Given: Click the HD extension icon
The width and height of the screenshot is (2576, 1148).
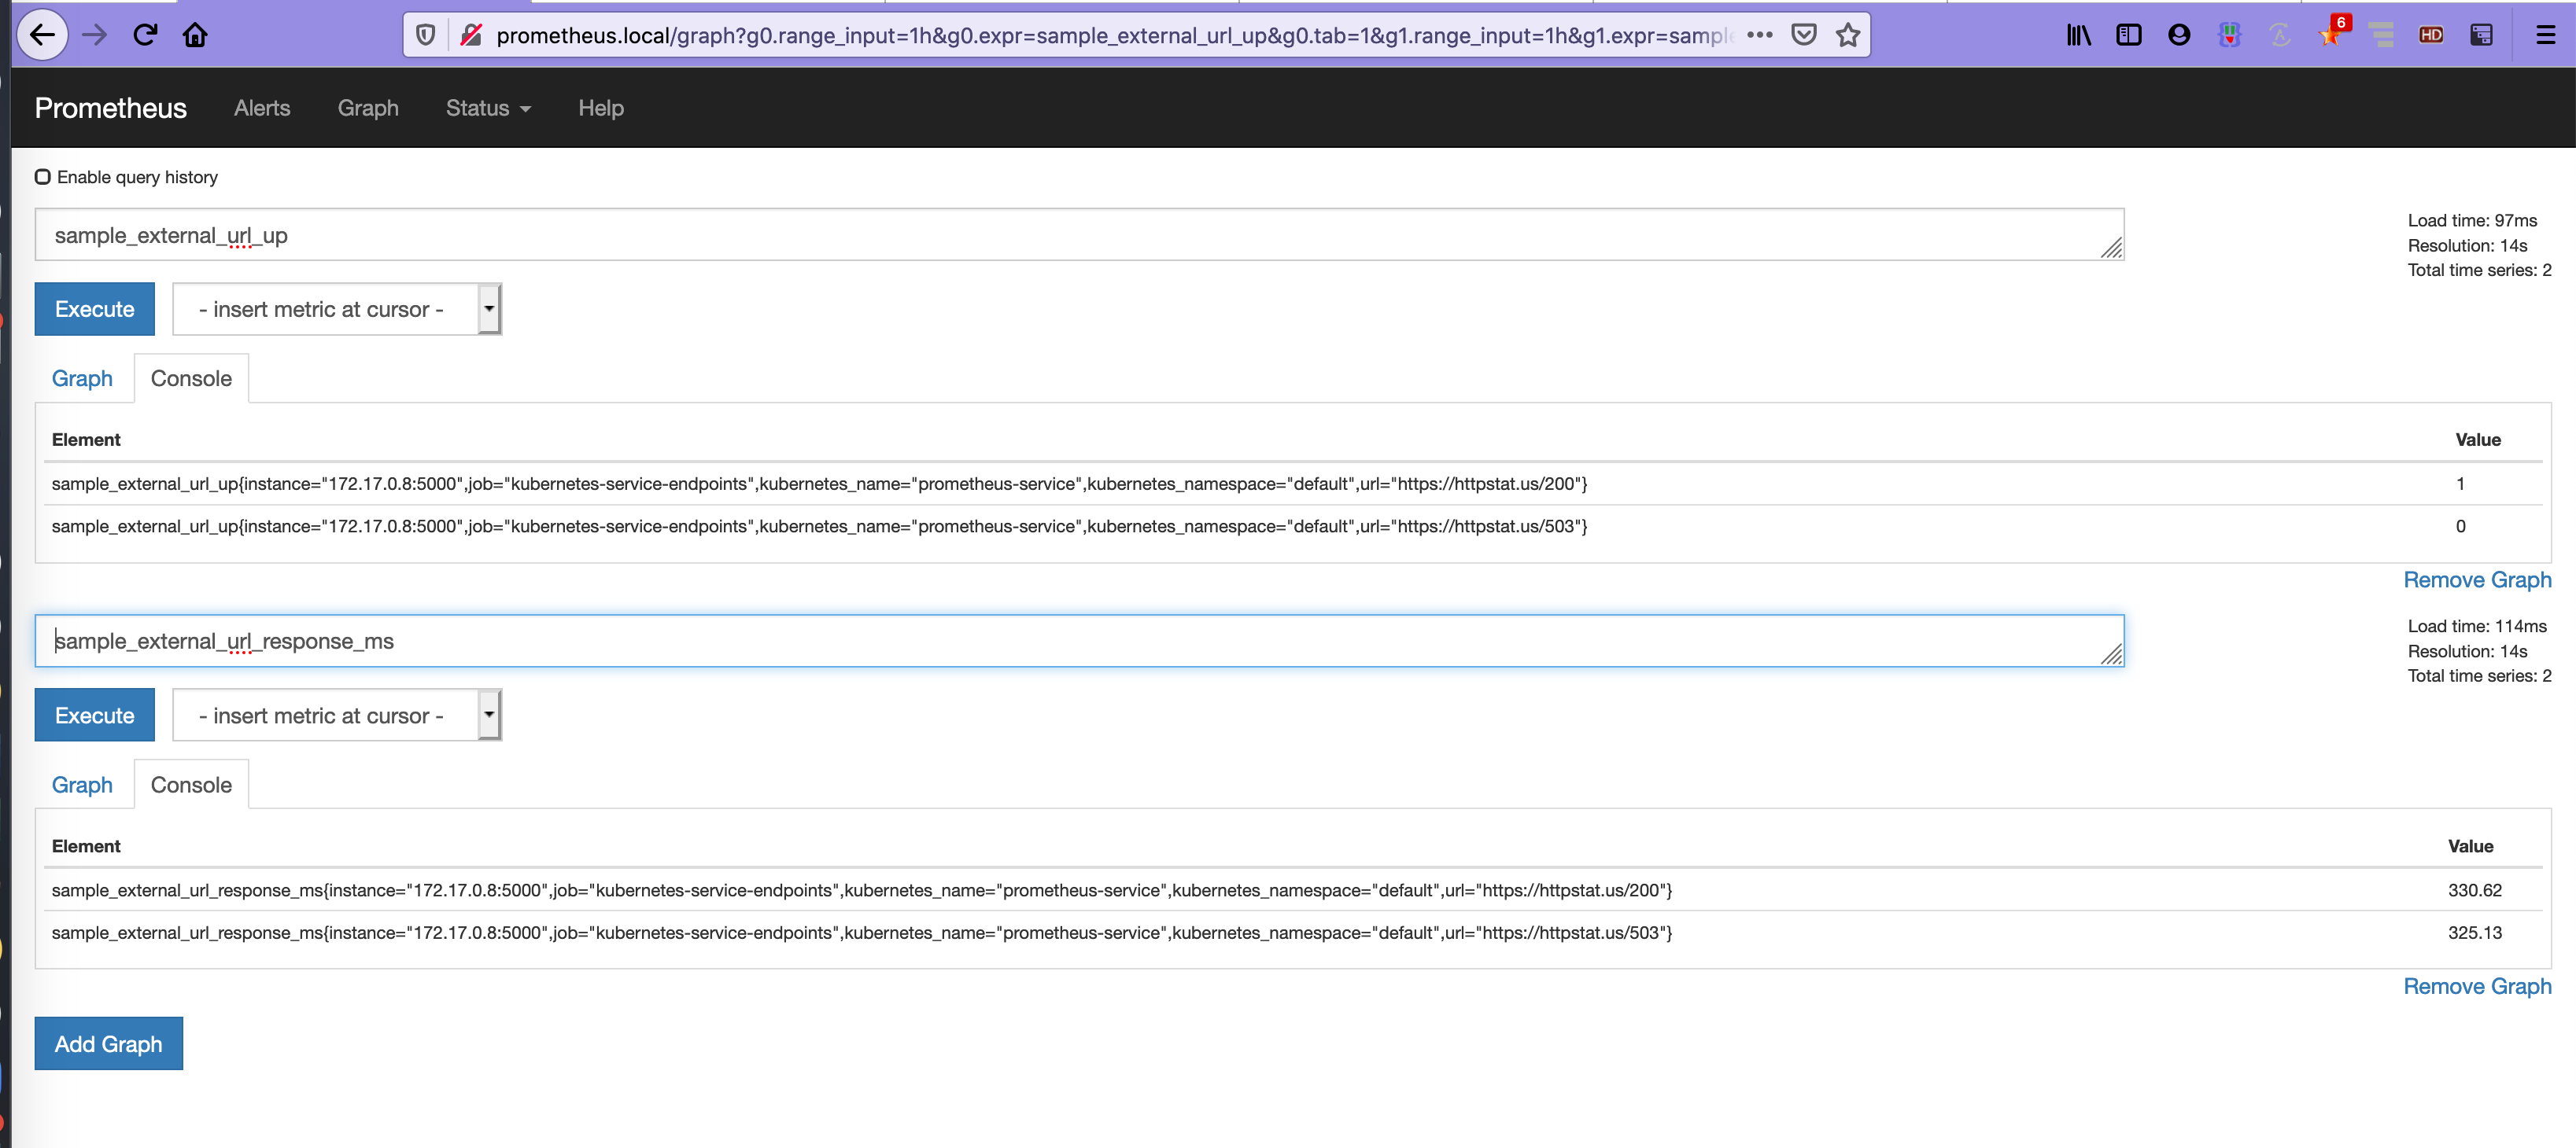Looking at the screenshot, I should click(x=2431, y=34).
